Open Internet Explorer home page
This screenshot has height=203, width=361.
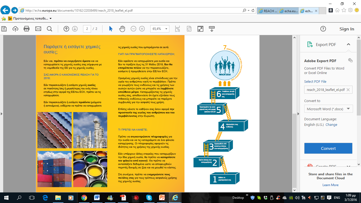tap(337, 10)
